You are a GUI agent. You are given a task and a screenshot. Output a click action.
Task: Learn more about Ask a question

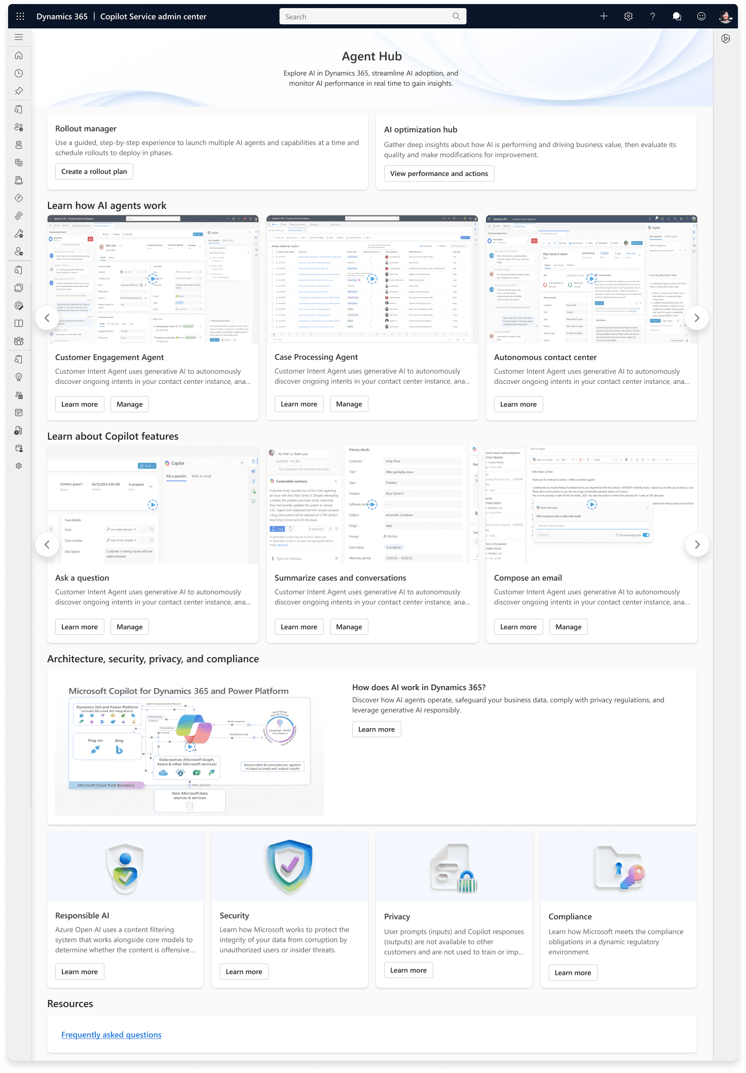coord(80,627)
